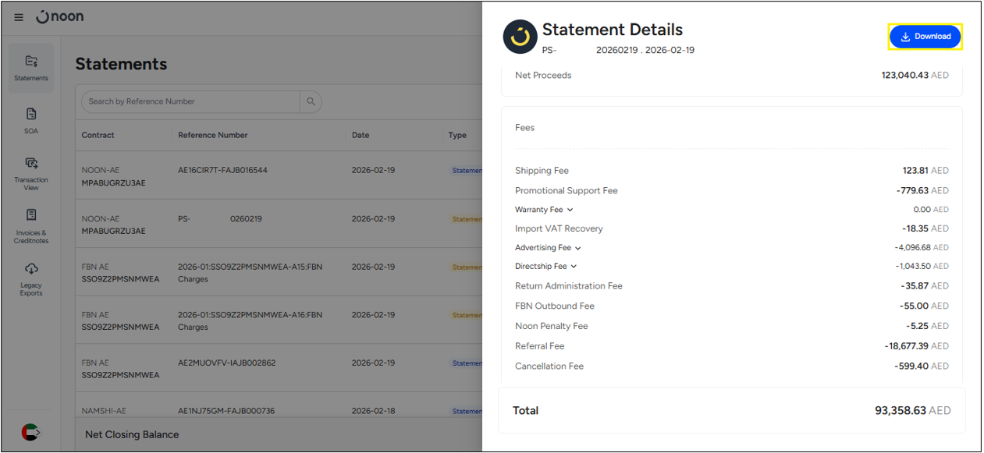Sort by the Date column header
The width and height of the screenshot is (984, 453).
[361, 135]
